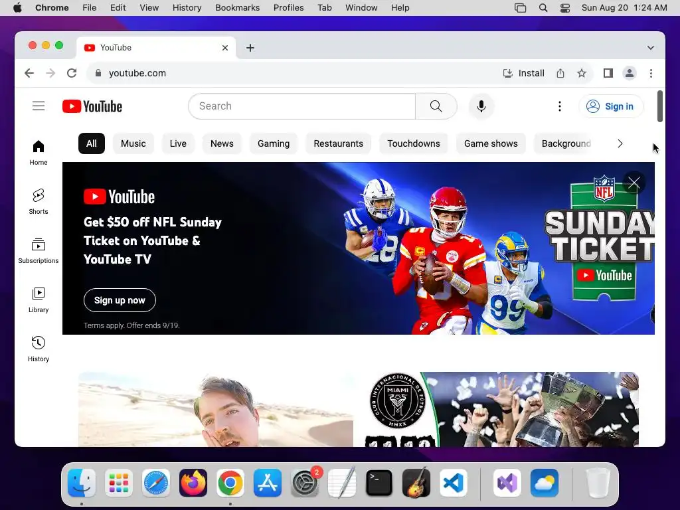This screenshot has width=680, height=510.
Task: Select the Live filter chip
Action: pos(178,143)
